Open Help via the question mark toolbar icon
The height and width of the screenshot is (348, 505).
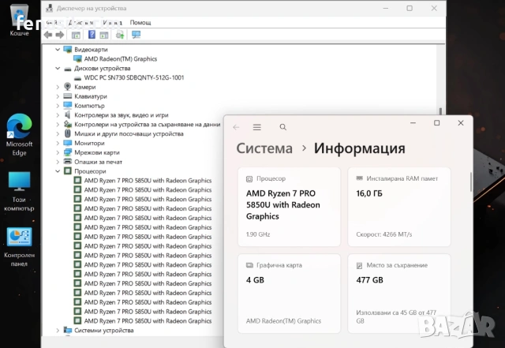pos(92,35)
